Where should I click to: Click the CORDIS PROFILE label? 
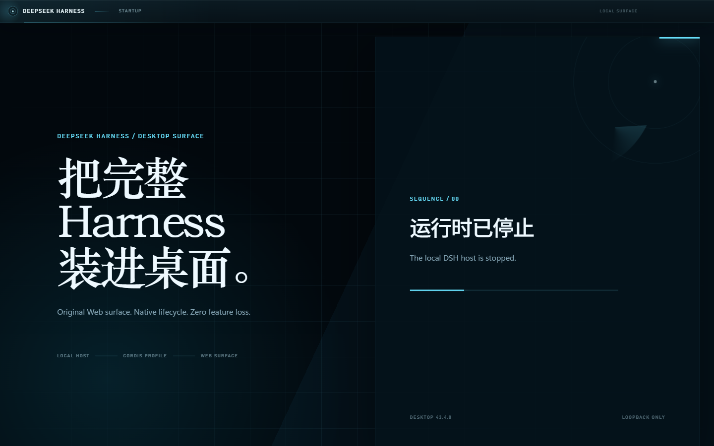[145, 356]
